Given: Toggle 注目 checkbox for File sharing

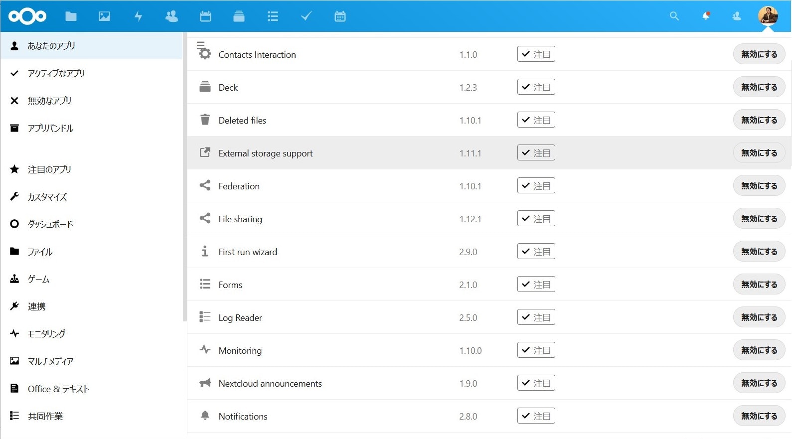Looking at the screenshot, I should coord(536,219).
